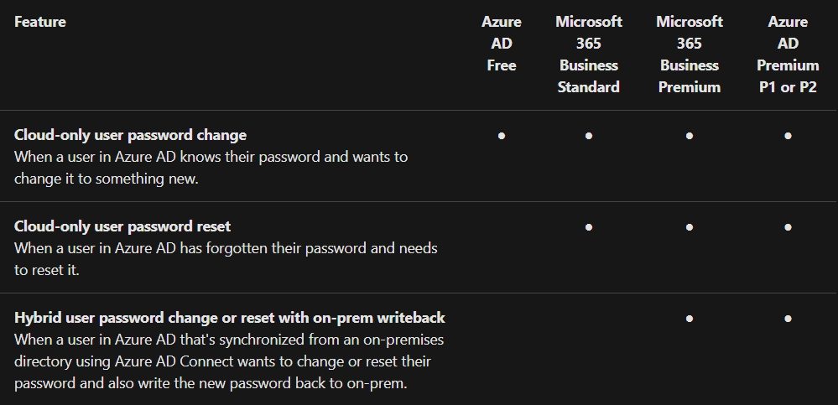
Task: Click Cloud-only user password reset title
Action: pyautogui.click(x=122, y=226)
